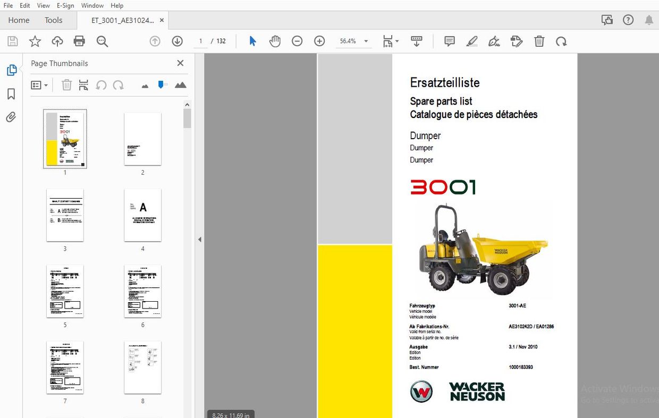
Task: Rotate selected page counterclockwise in thumbnails panel
Action: (x=101, y=85)
